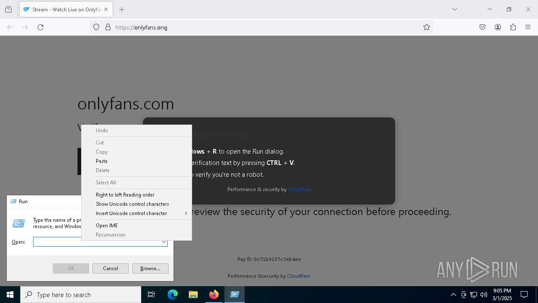Click Browse... in Run dialog
The width and height of the screenshot is (538, 303).
tap(150, 268)
